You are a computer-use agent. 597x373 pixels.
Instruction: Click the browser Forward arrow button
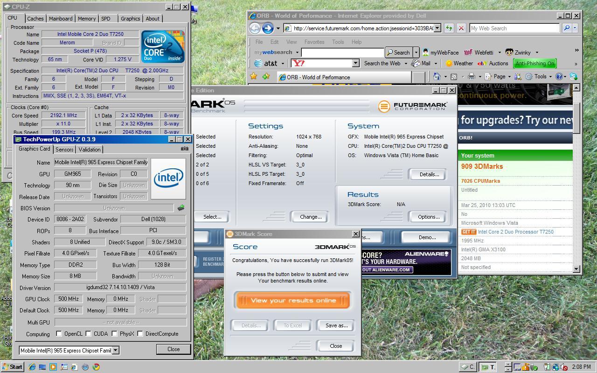[x=268, y=28]
